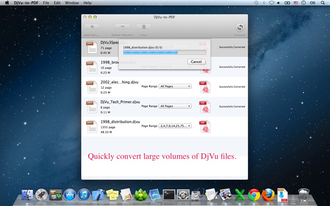Click the Time Machine menu bar icon

tap(256, 3)
